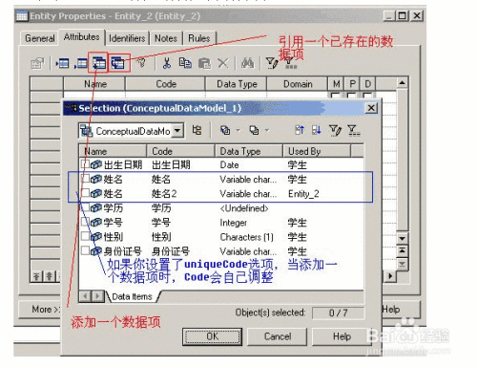This screenshot has height=367, width=477.
Task: Click the Objects selected 0 / 7 field
Action: coord(338,313)
